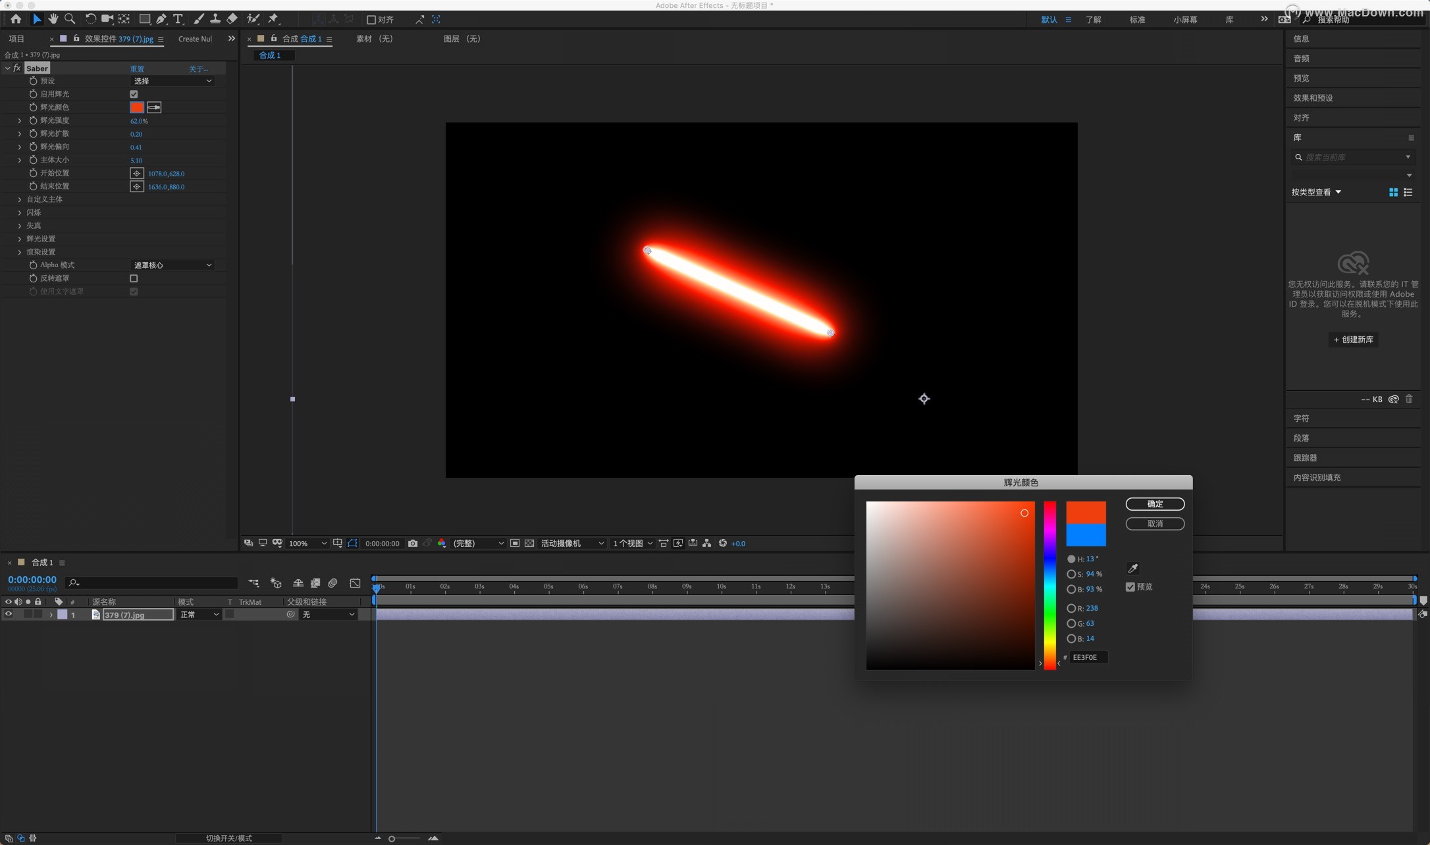Image resolution: width=1430 pixels, height=845 pixels.
Task: Select the Zoom magnifier tool
Action: pos(70,19)
